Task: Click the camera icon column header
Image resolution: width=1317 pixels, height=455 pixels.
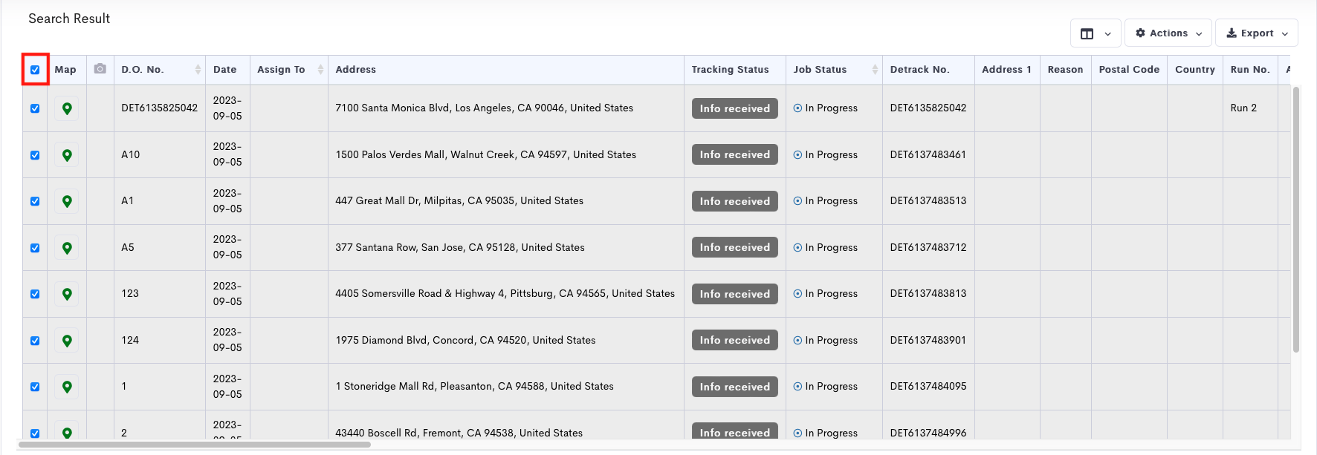Action: tap(100, 69)
